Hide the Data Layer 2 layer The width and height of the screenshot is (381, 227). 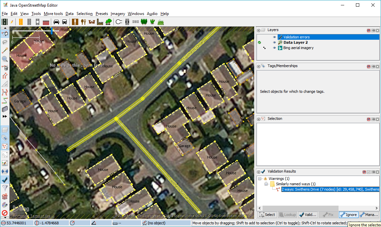[x=275, y=42]
